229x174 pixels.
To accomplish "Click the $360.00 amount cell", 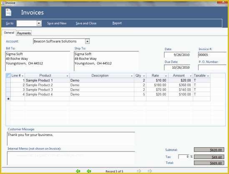I will [181, 85].
